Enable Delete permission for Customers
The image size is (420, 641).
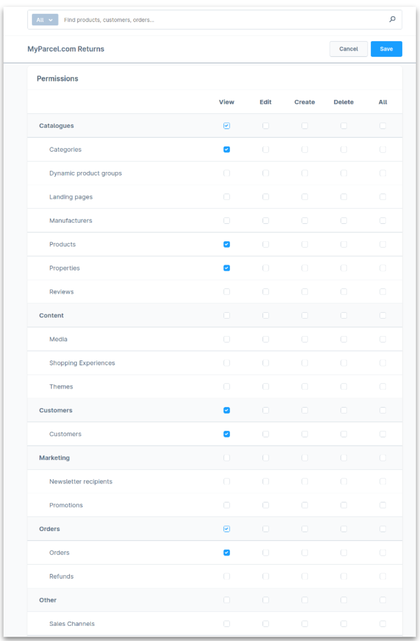coord(343,434)
